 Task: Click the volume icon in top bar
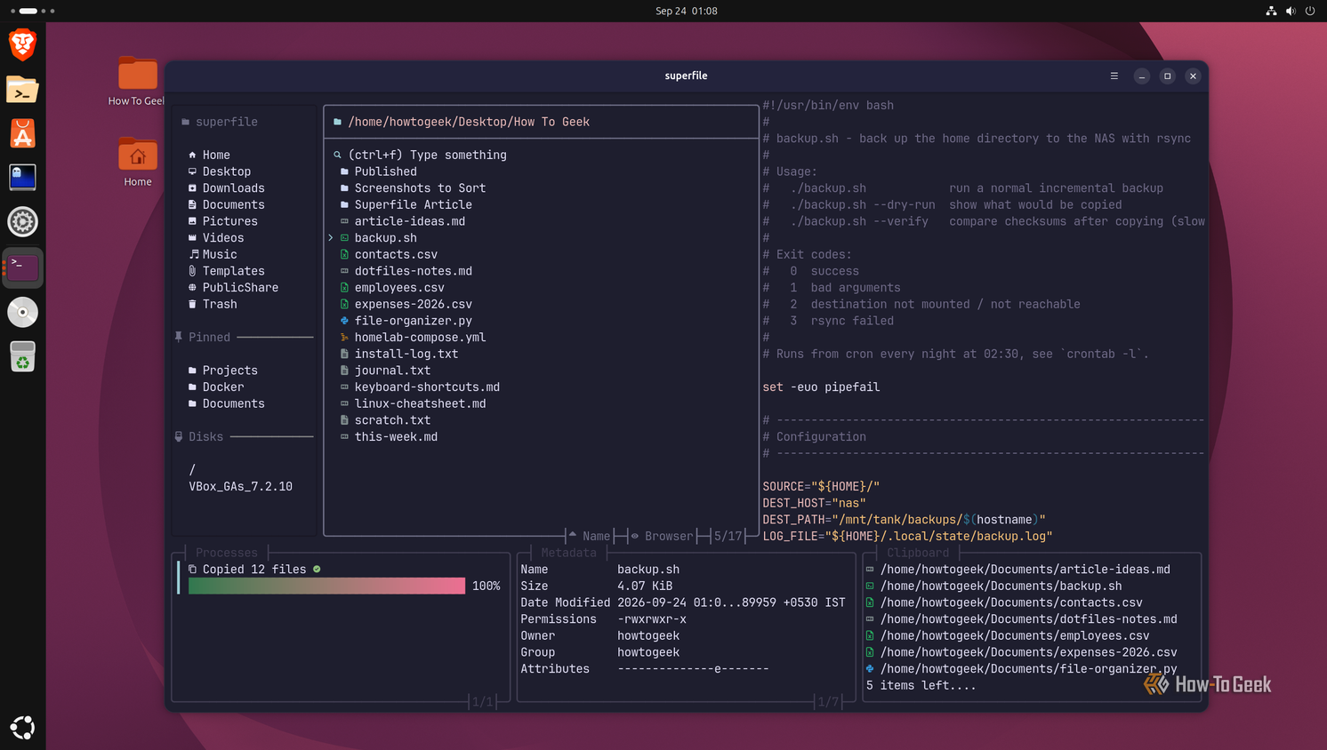click(x=1291, y=11)
